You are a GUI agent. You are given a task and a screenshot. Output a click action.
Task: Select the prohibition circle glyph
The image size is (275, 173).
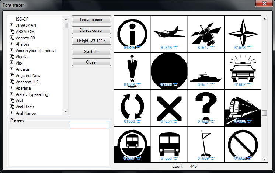click(243, 143)
